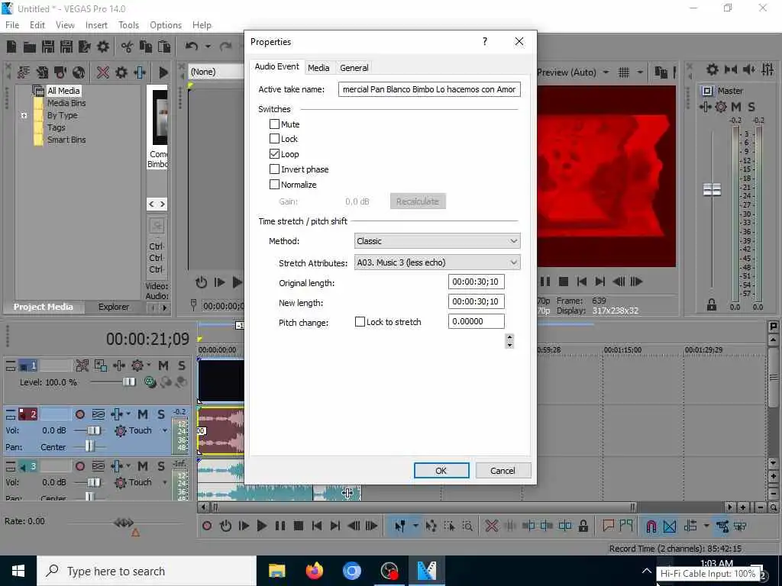782x586 pixels.
Task: Click the Delete red X icon in timeline toolbar
Action: 491,526
